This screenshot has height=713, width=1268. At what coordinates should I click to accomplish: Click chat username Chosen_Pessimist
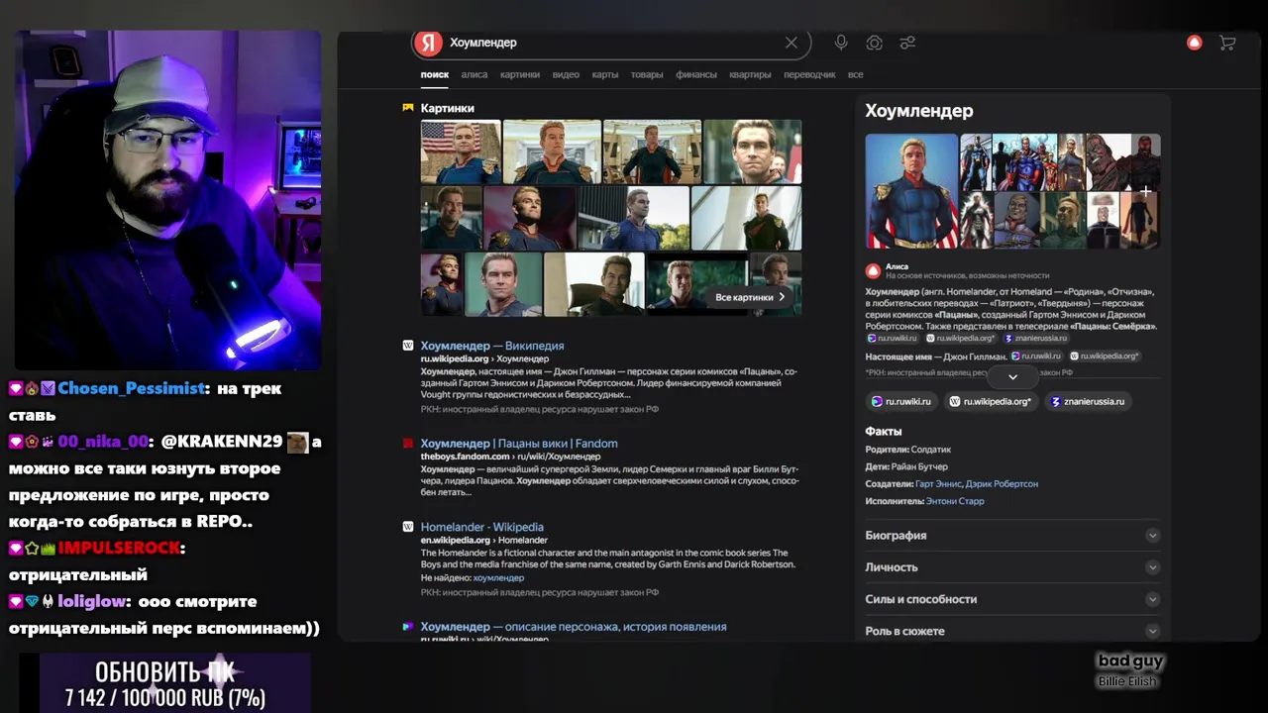tap(131, 388)
